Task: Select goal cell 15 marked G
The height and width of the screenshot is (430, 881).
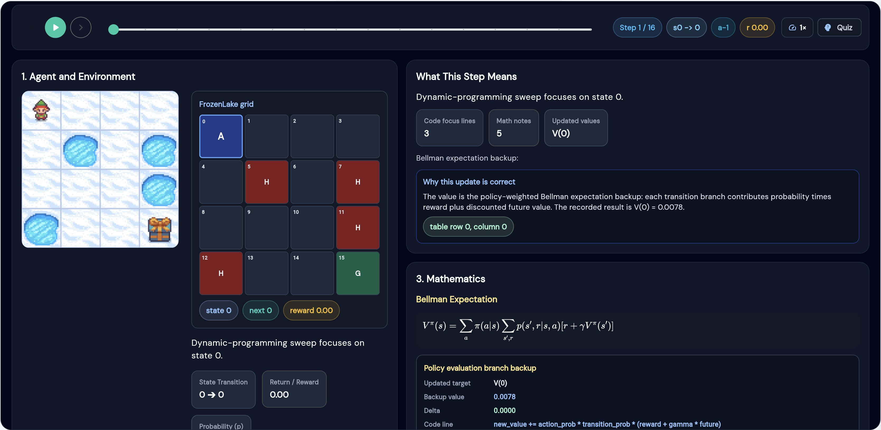Action: tap(358, 273)
